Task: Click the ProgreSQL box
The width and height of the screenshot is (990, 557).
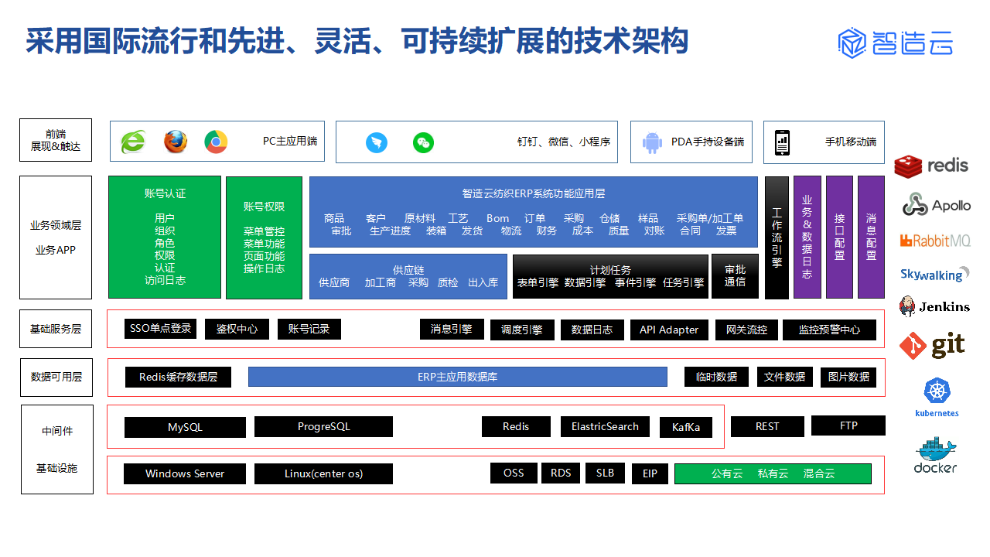Action: click(x=323, y=426)
